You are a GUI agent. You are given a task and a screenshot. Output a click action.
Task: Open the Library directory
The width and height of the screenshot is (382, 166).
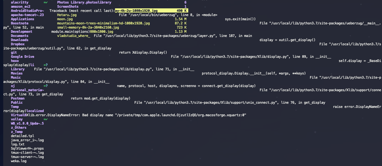(x=18, y=69)
